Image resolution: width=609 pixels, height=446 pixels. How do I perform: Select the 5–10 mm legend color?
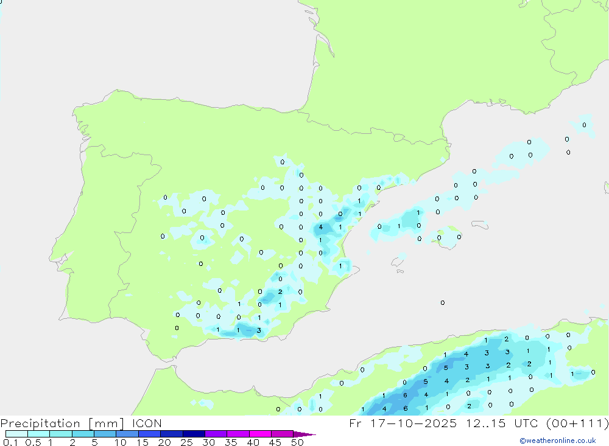(x=105, y=434)
